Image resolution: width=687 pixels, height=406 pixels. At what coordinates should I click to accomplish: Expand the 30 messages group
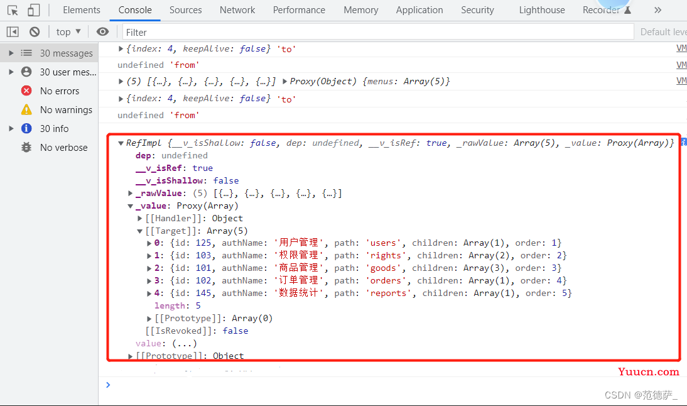(x=11, y=53)
